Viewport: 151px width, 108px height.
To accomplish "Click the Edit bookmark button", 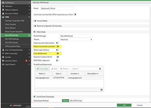I will pos(54,69).
